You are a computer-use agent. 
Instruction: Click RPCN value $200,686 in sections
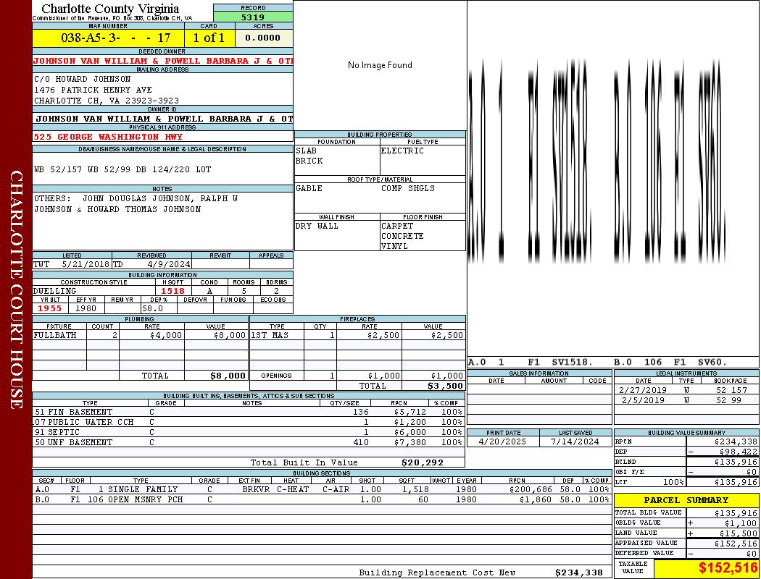(530, 490)
